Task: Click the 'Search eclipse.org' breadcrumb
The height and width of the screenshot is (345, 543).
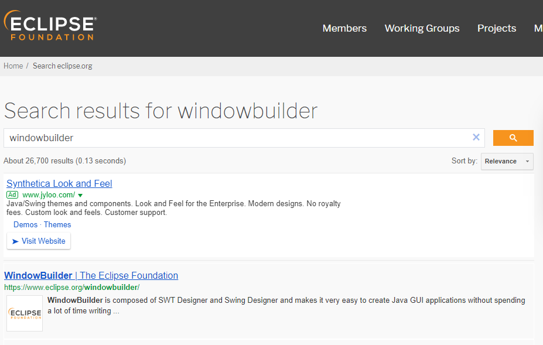Action: [x=62, y=66]
